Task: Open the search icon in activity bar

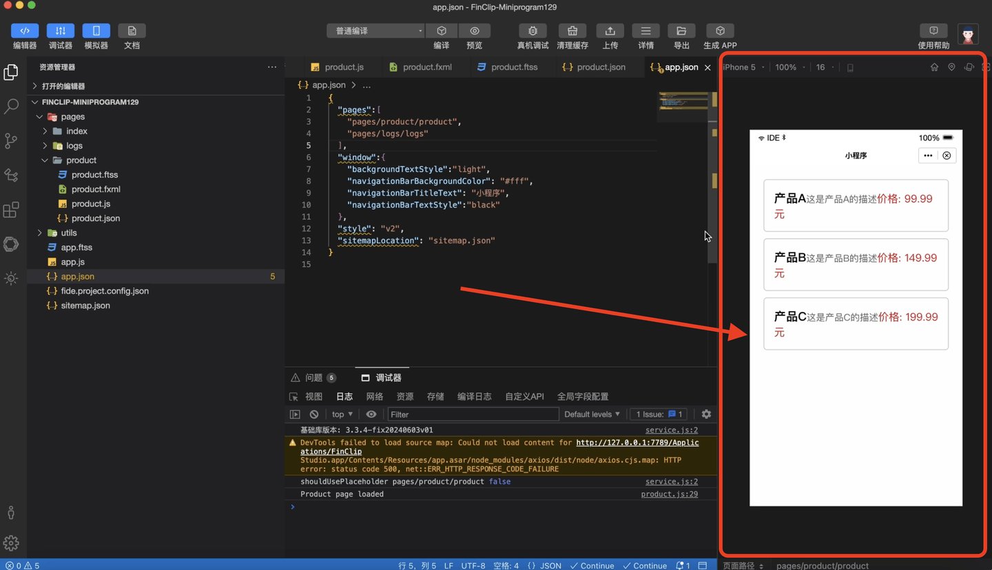Action: click(11, 106)
